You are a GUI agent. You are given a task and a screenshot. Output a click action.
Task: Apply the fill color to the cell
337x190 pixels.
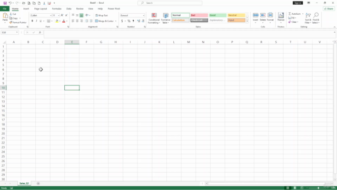tap(57, 21)
